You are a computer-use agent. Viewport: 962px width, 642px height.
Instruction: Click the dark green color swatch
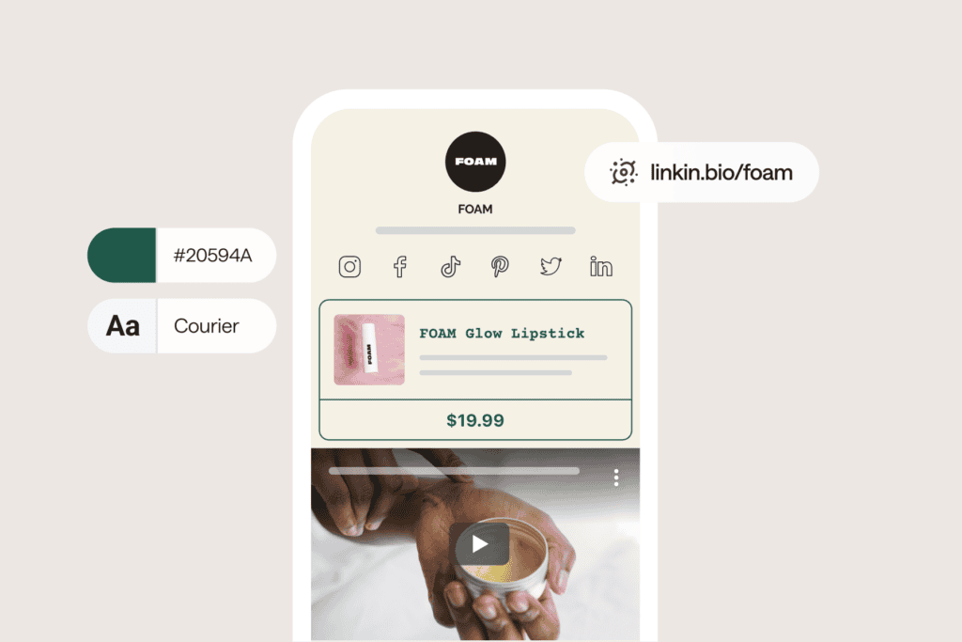pyautogui.click(x=121, y=256)
